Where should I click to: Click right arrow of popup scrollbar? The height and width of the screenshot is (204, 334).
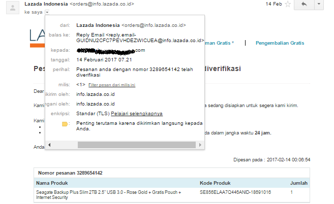pyautogui.click(x=200, y=145)
